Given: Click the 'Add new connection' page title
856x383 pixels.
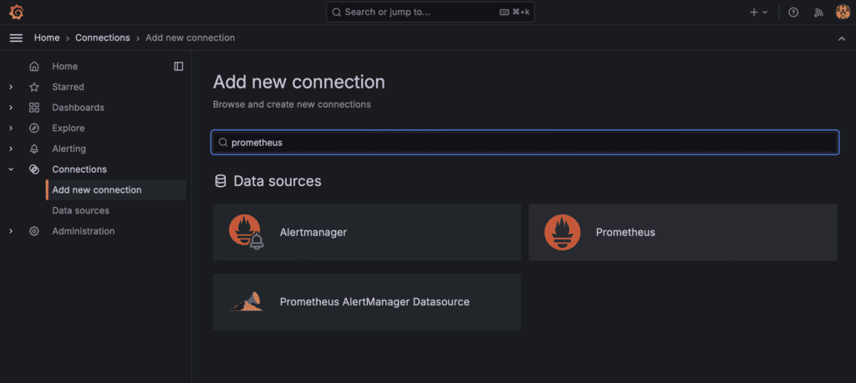Looking at the screenshot, I should (298, 83).
